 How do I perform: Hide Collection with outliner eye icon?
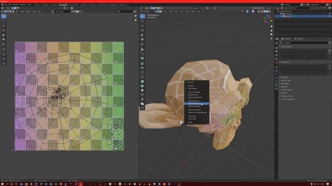[329, 14]
